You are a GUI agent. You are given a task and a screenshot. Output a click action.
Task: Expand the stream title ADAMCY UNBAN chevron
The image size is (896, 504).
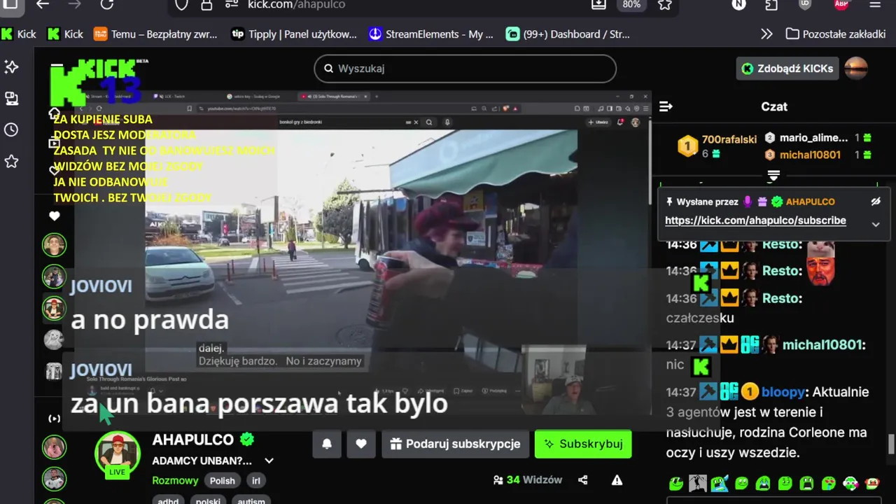pyautogui.click(x=269, y=461)
